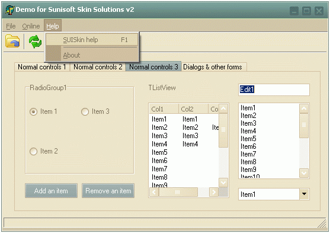330x233 pixels.
Task: Choose SUISkin help menu entry
Action: point(92,40)
